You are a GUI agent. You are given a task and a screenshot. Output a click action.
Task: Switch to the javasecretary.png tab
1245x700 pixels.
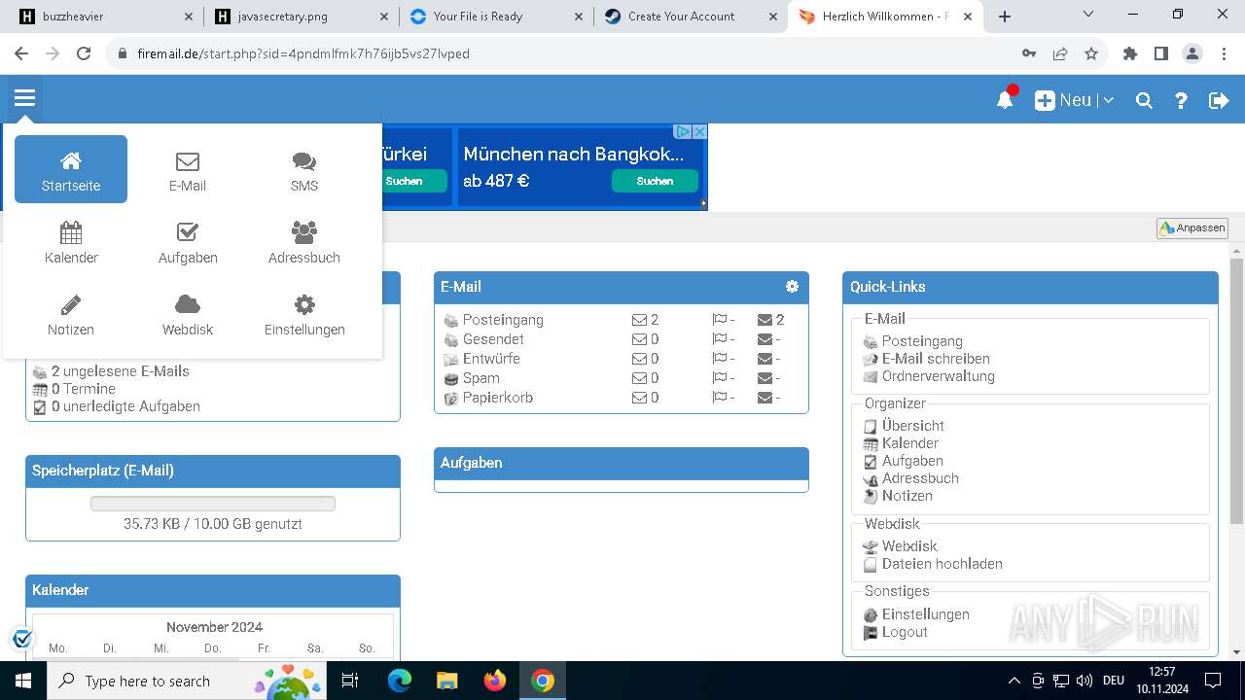[x=302, y=17]
